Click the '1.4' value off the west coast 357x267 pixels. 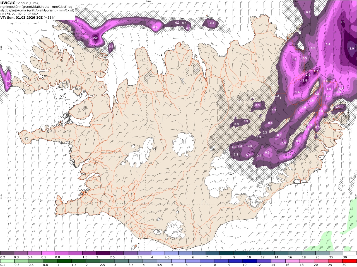pos(9,81)
